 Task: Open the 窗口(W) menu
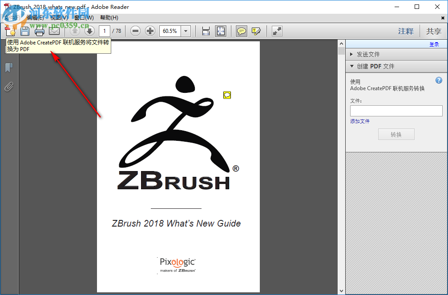[84, 18]
